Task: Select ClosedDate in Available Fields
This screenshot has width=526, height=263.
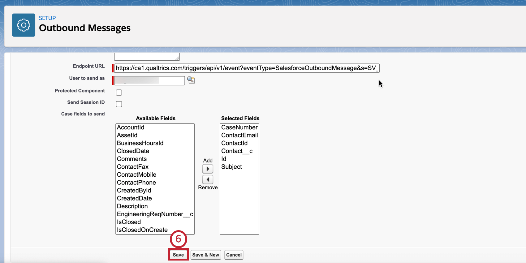Action: 155,151
